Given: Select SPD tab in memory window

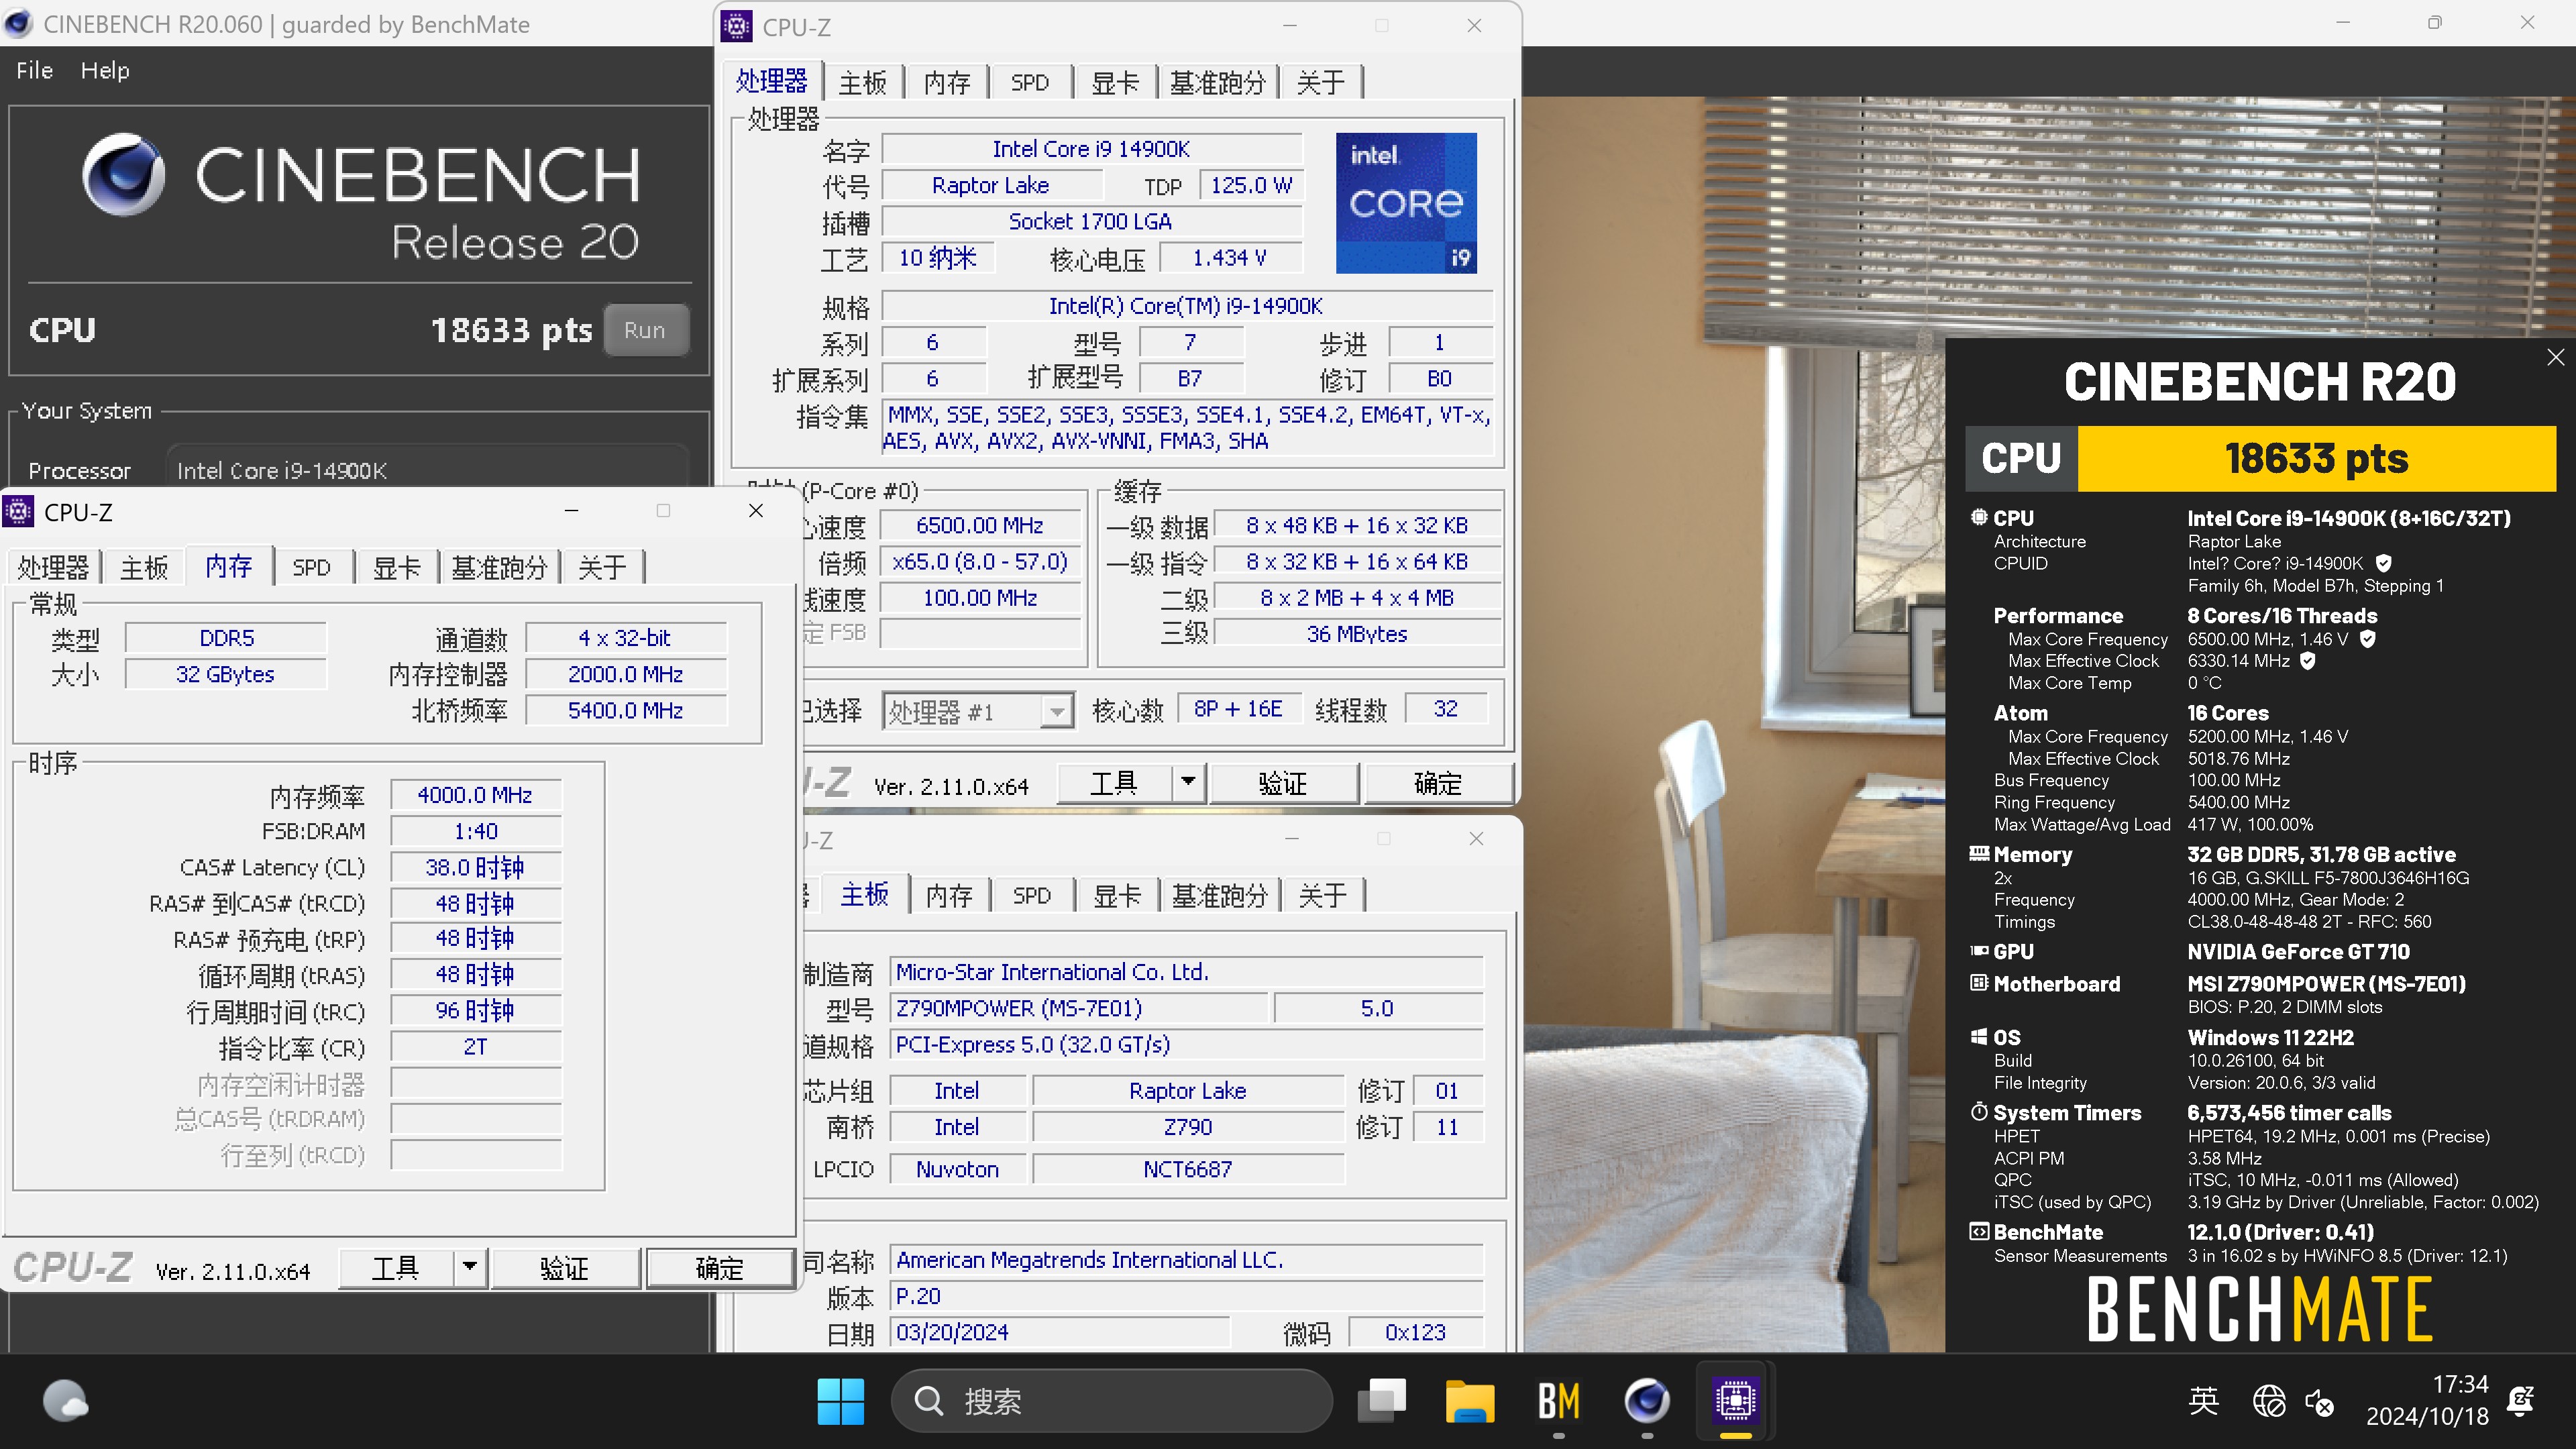Looking at the screenshot, I should (311, 568).
